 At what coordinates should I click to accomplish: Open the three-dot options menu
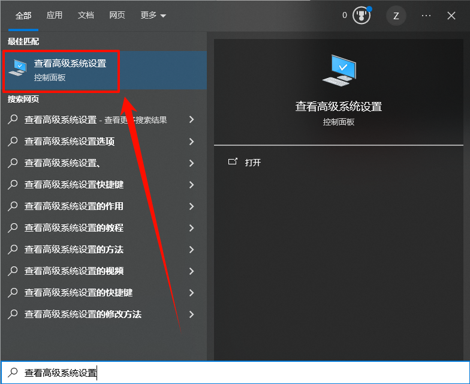(426, 16)
